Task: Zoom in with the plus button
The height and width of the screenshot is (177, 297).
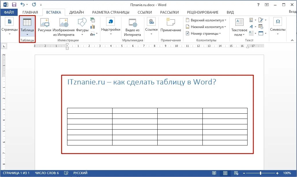Action: [277, 173]
